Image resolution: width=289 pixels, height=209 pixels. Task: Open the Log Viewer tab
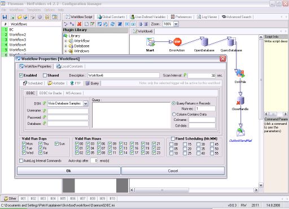coord(207,17)
